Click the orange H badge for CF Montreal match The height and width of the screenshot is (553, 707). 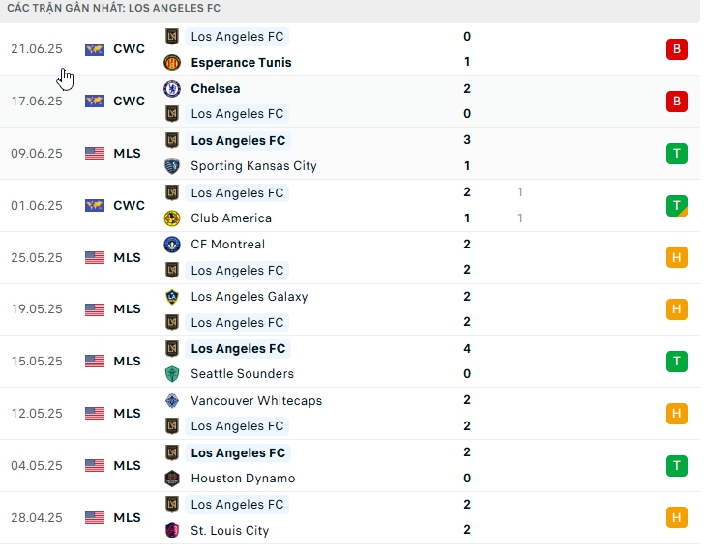point(676,257)
